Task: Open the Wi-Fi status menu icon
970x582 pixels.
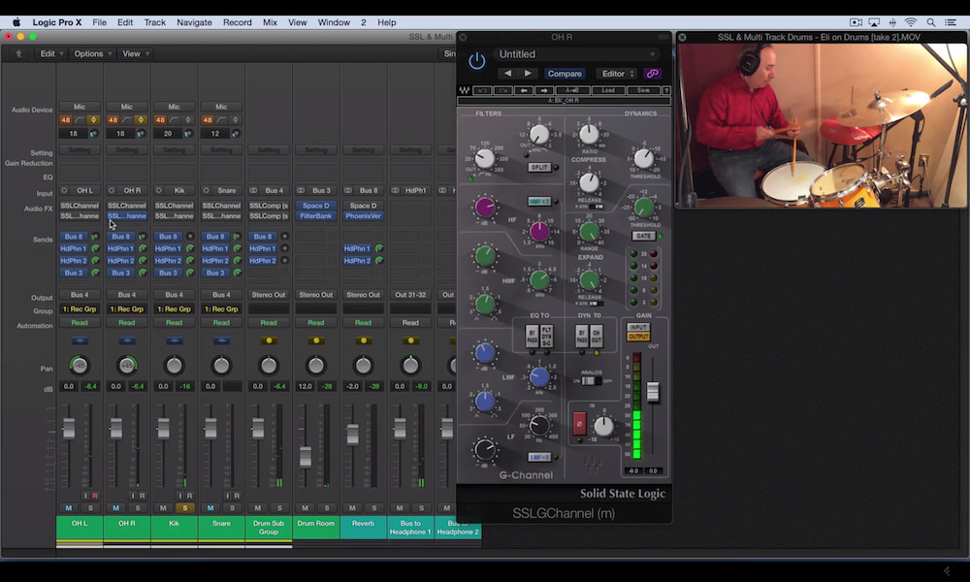Action: click(x=911, y=22)
